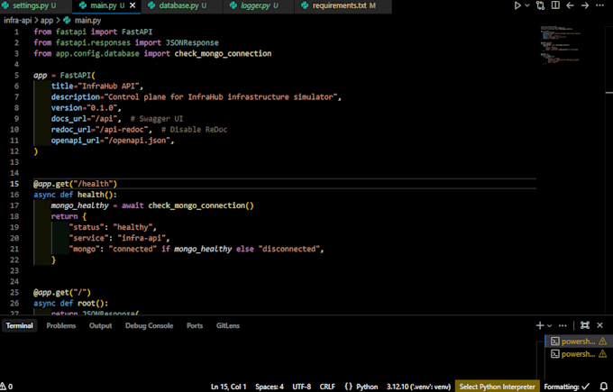The height and width of the screenshot is (392, 613).
Task: Click the Formatting checkmark status item
Action: pyautogui.click(x=566, y=387)
